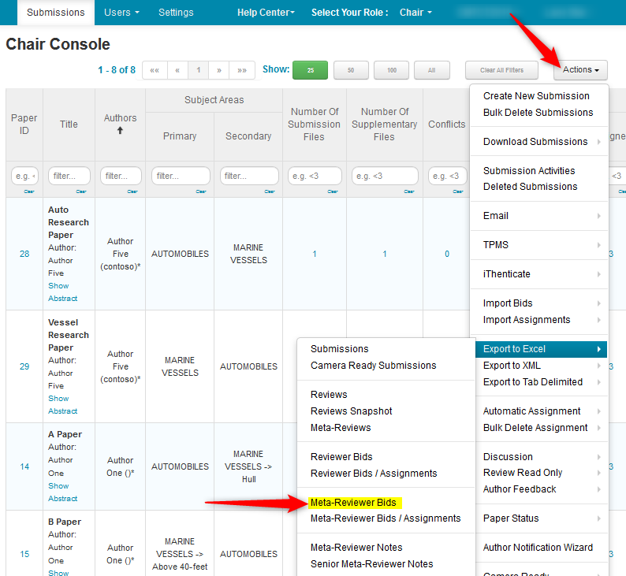
Task: Expand the Users menu
Action: coord(121,13)
